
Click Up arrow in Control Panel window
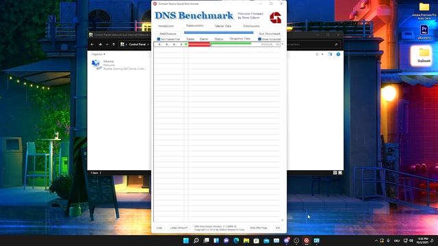point(114,44)
